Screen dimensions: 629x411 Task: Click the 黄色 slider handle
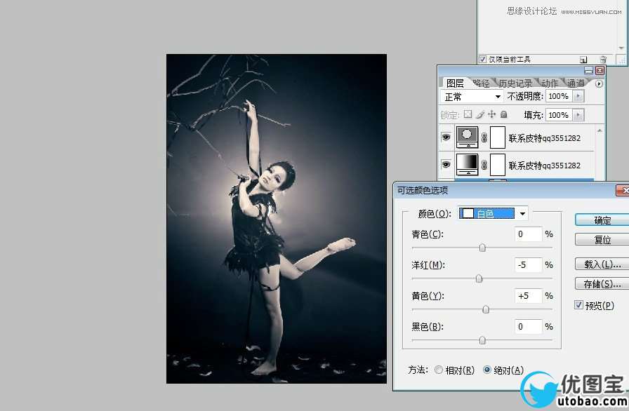[486, 309]
